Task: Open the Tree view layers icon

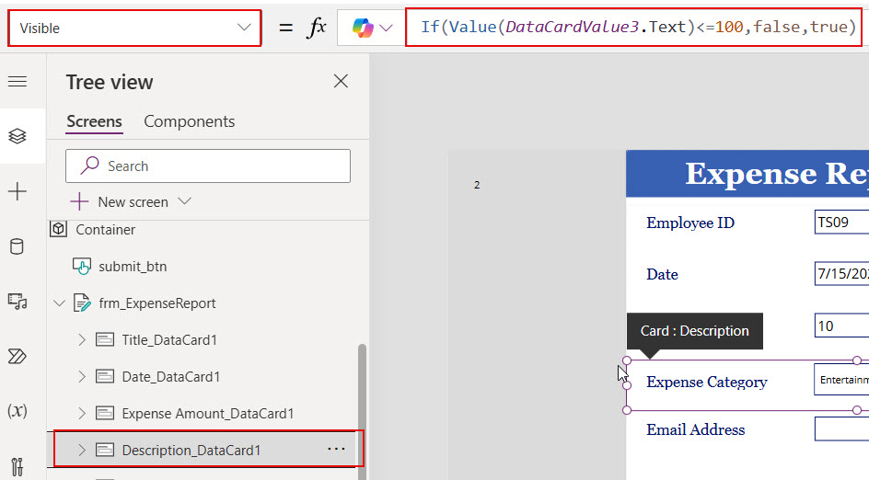Action: (x=17, y=136)
